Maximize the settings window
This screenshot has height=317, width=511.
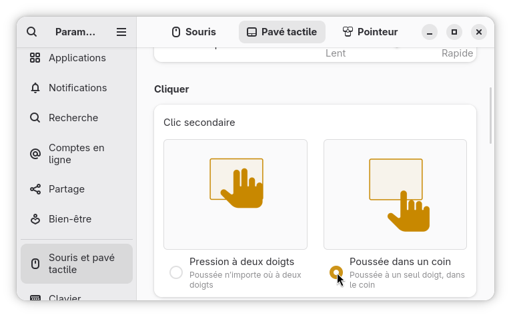click(454, 32)
